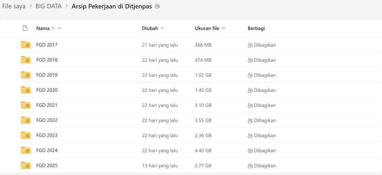This screenshot has height=175, width=382.
Task: Open the FGD 2024 folder icon
Action: pyautogui.click(x=26, y=150)
